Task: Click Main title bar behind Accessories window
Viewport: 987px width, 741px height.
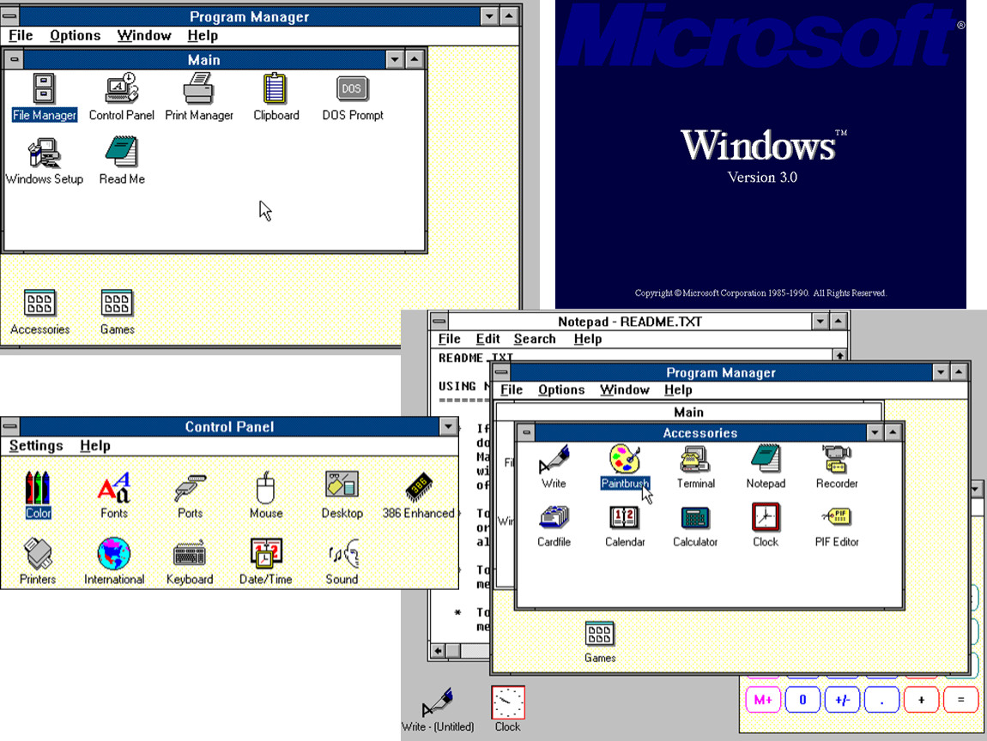Action: coord(688,412)
